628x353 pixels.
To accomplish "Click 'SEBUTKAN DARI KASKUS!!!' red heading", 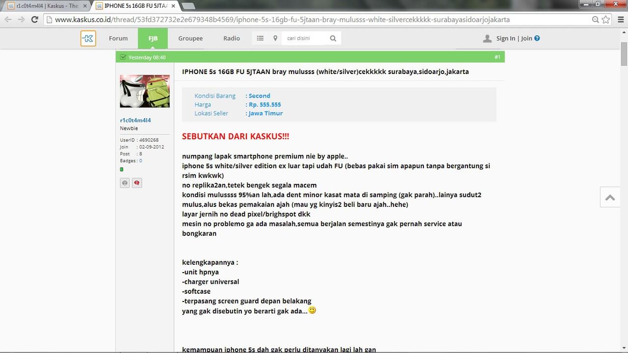I will (235, 136).
